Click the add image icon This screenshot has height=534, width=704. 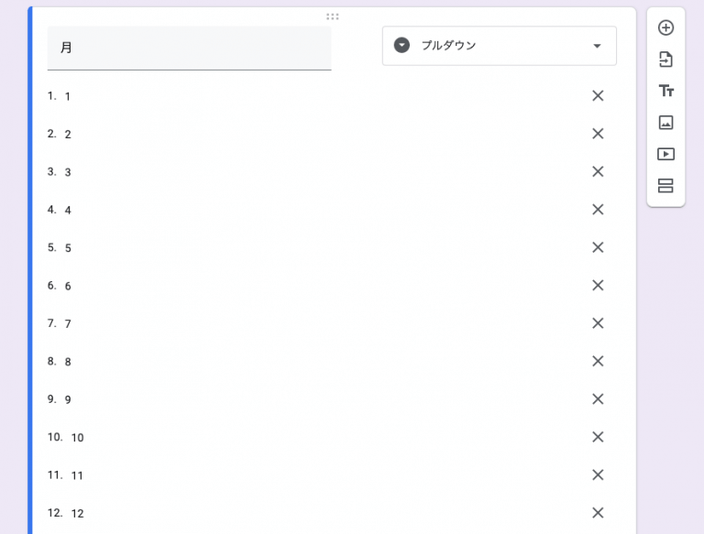665,123
